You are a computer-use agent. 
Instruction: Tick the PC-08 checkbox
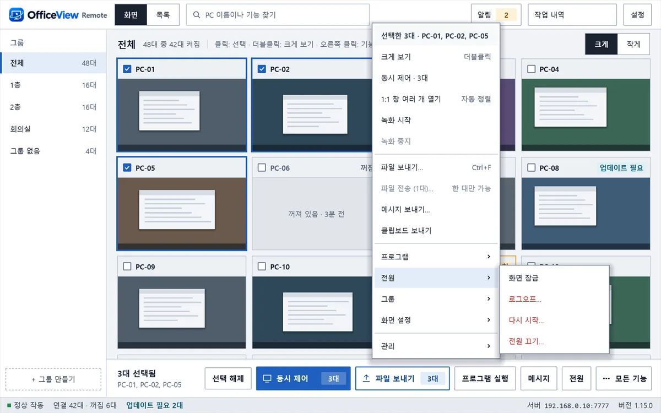(531, 168)
